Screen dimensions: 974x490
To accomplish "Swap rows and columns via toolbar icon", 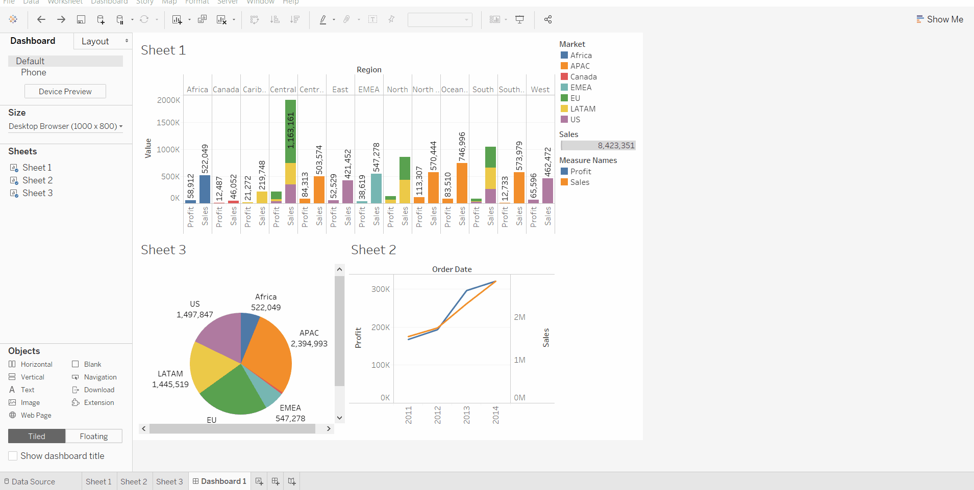I will point(254,19).
